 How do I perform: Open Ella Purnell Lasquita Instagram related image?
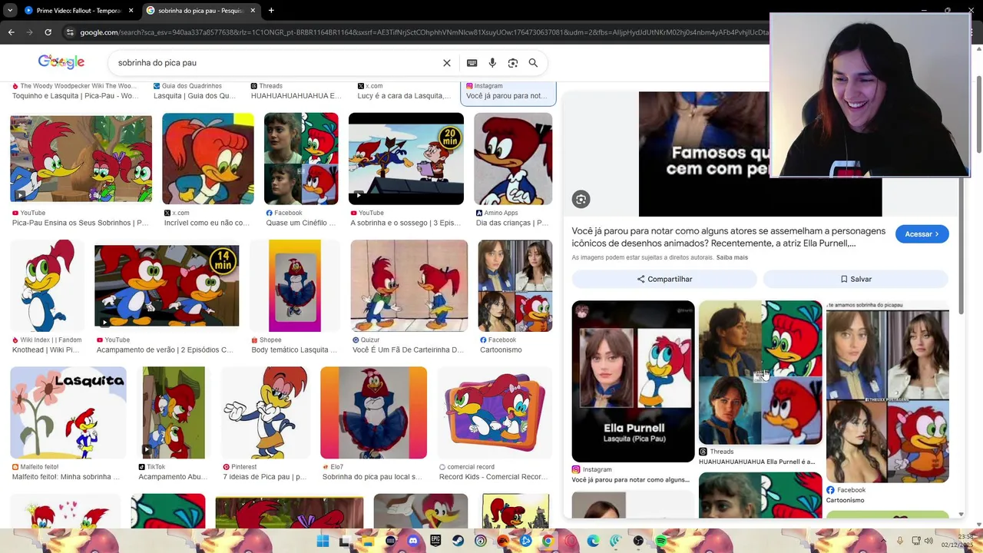[x=633, y=381]
